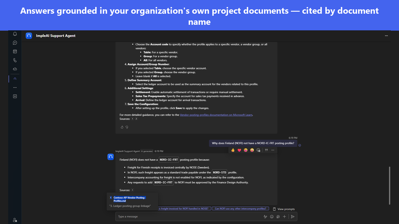This screenshot has width=399, height=224.
Task: Click the 'ImpleAI Support Agent' chat title
Action: click(56, 36)
